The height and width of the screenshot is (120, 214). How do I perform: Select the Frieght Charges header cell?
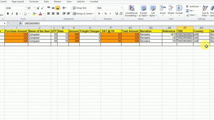point(90,31)
